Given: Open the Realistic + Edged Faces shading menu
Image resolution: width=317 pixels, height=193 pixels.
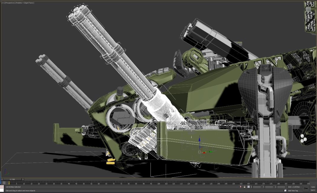Looking at the screenshot, I should click(26, 3).
